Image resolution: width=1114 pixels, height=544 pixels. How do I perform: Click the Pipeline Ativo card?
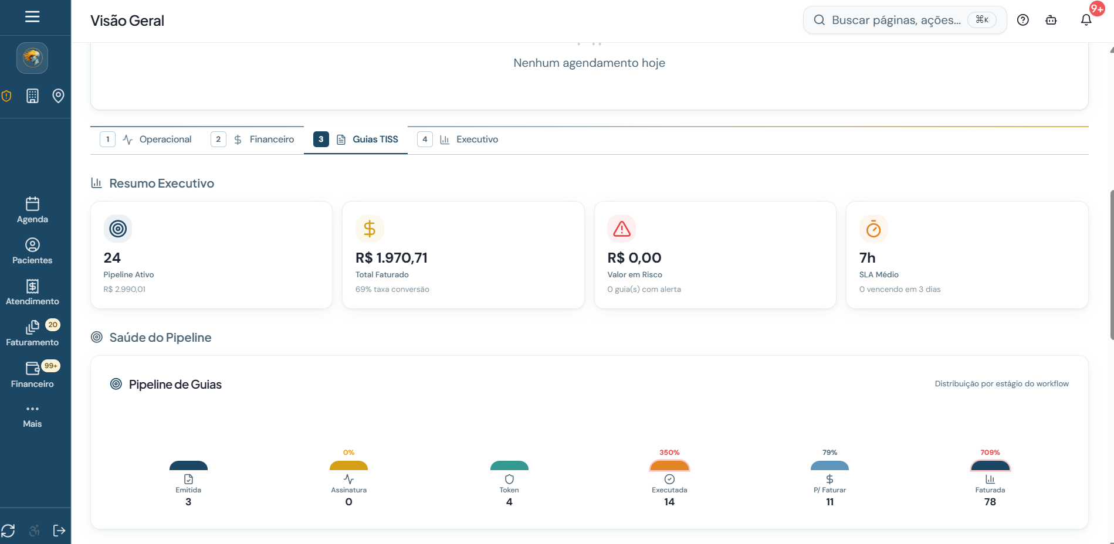[212, 255]
